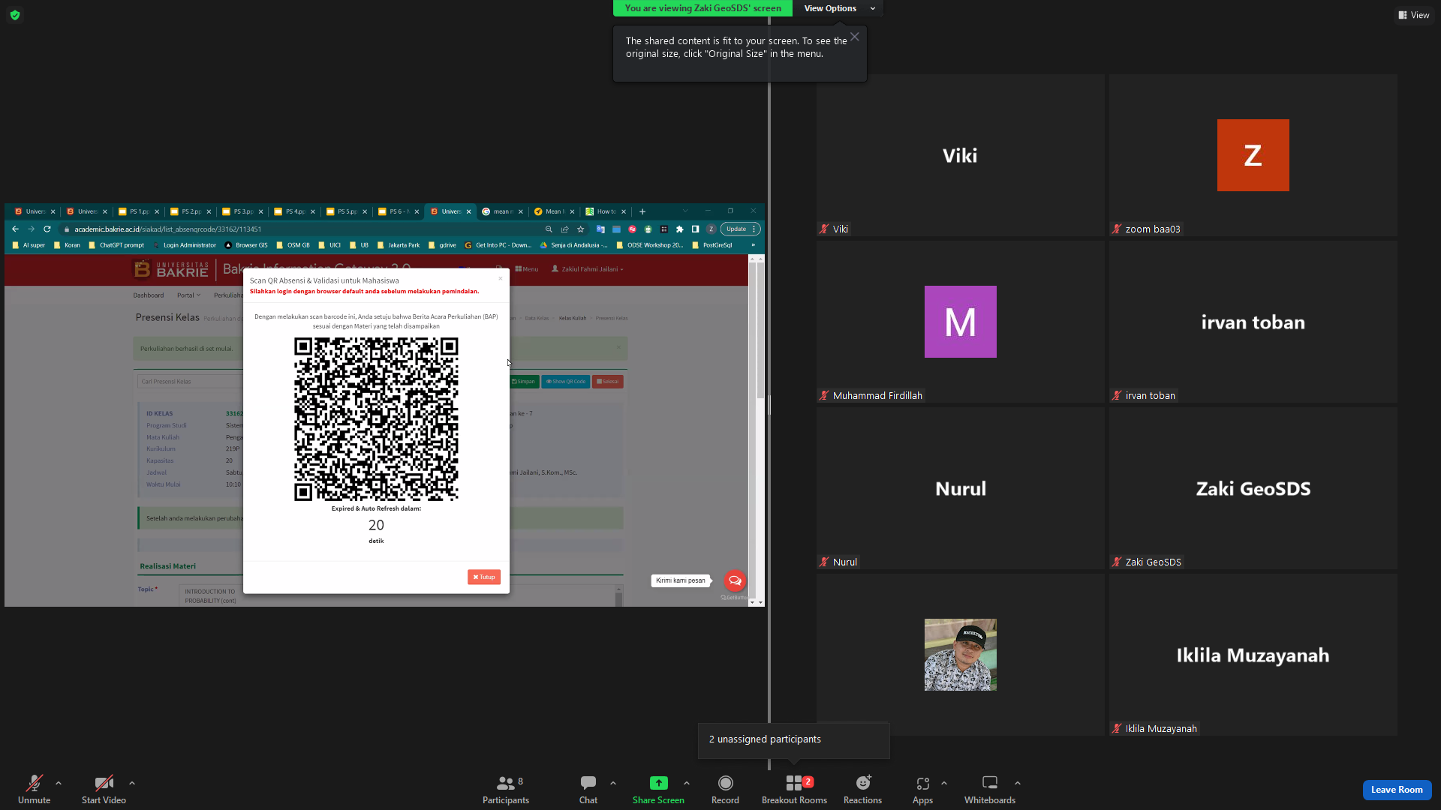This screenshot has width=1441, height=810.
Task: Switch to the 'PS 3.pp' browser tab
Action: (x=243, y=211)
